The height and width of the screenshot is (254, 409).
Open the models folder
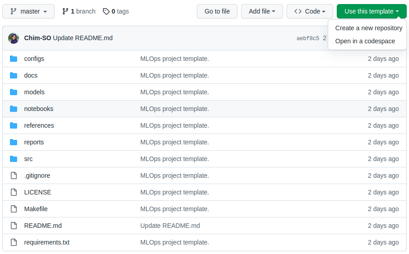point(34,92)
